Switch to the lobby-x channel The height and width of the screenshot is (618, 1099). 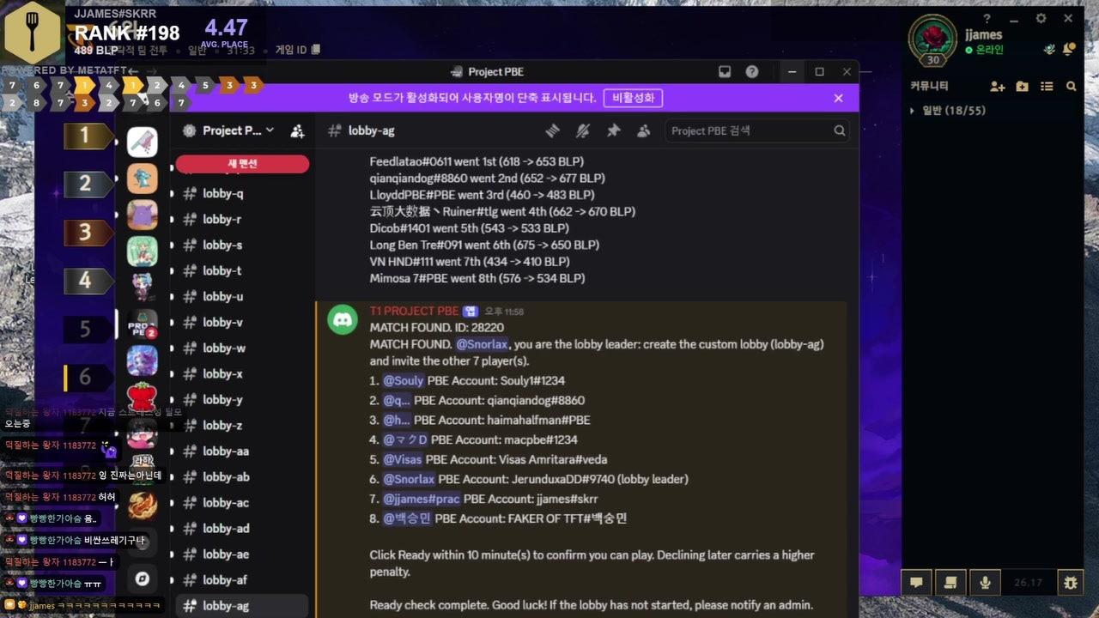pos(243,373)
